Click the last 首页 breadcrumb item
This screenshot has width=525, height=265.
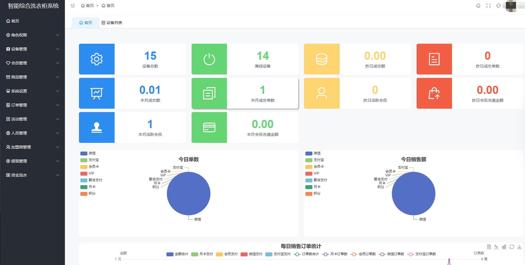(x=108, y=6)
